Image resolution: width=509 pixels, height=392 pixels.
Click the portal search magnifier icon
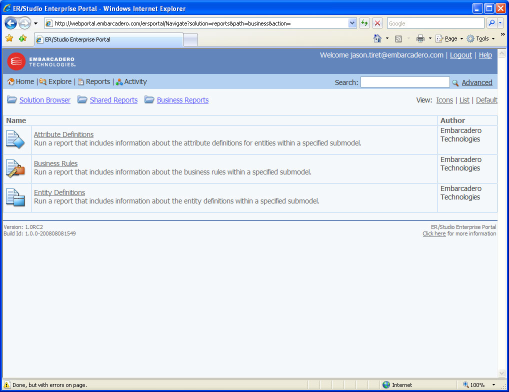click(x=455, y=83)
